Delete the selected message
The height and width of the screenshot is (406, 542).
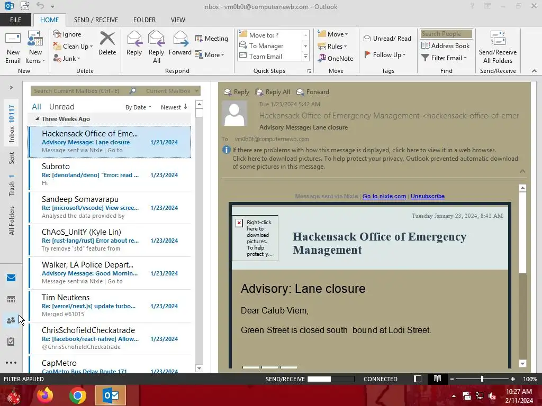[x=107, y=43]
